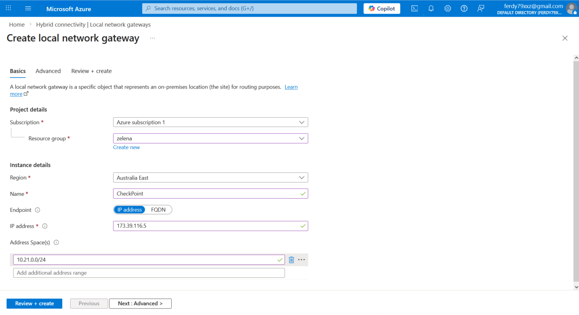
Task: Open the help question mark icon
Action: pos(464,8)
